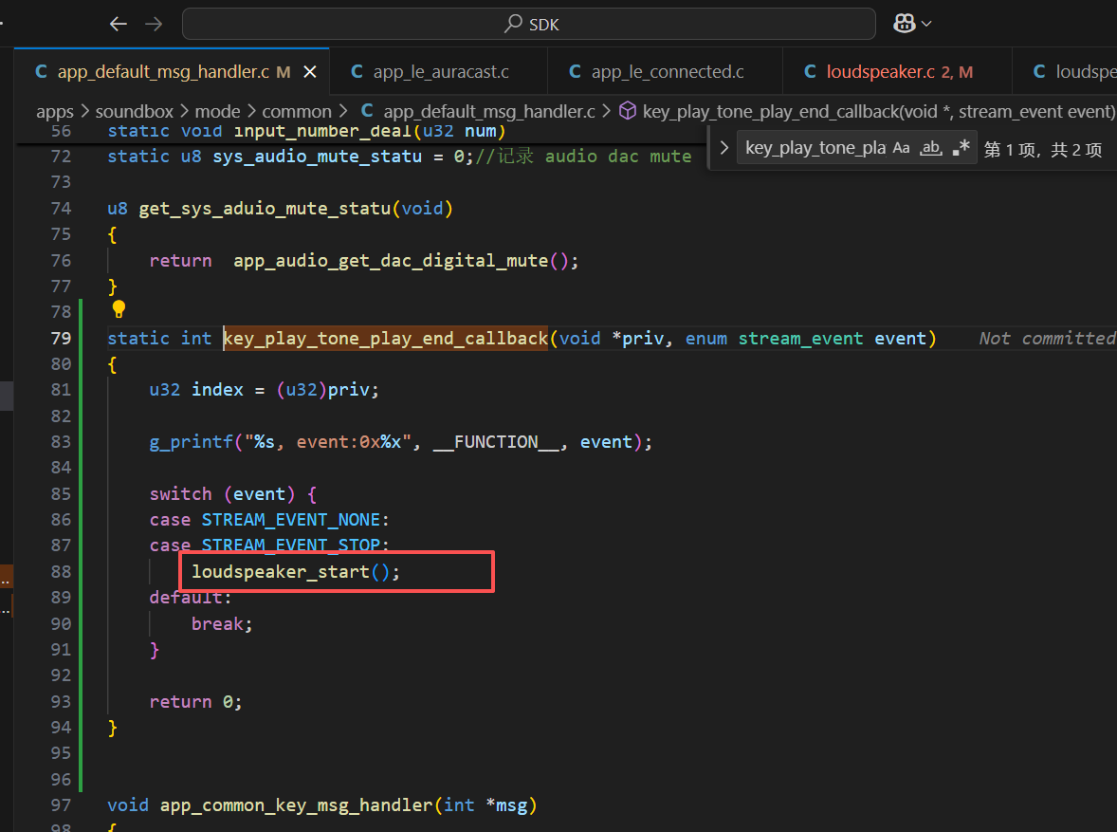Open the Copilot chat icon
The height and width of the screenshot is (832, 1117).
[904, 24]
